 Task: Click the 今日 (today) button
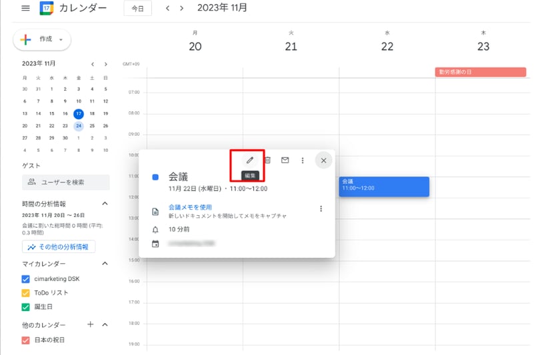coord(138,9)
